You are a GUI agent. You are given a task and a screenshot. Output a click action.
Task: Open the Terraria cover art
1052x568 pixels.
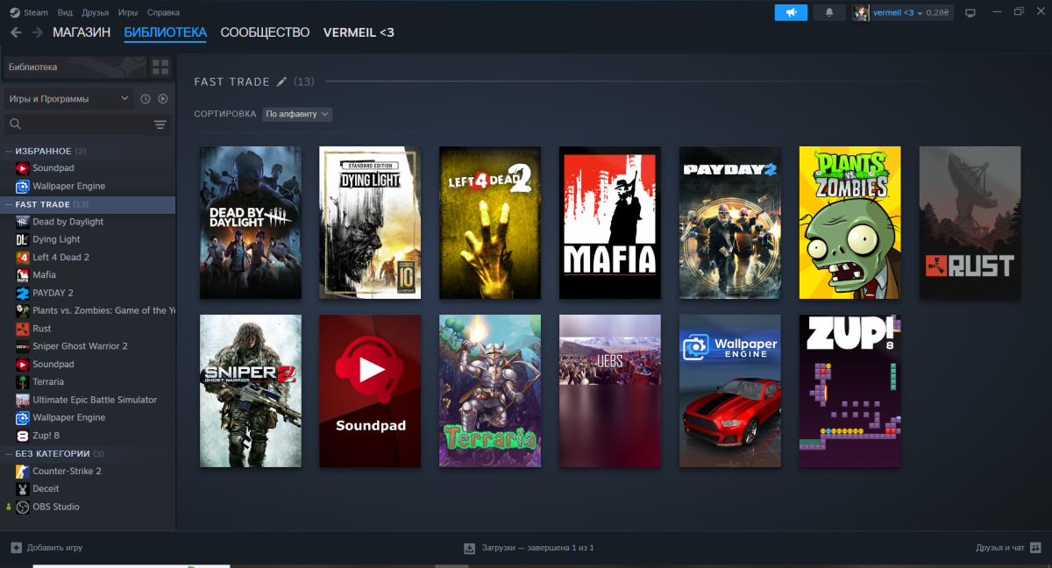pos(490,391)
